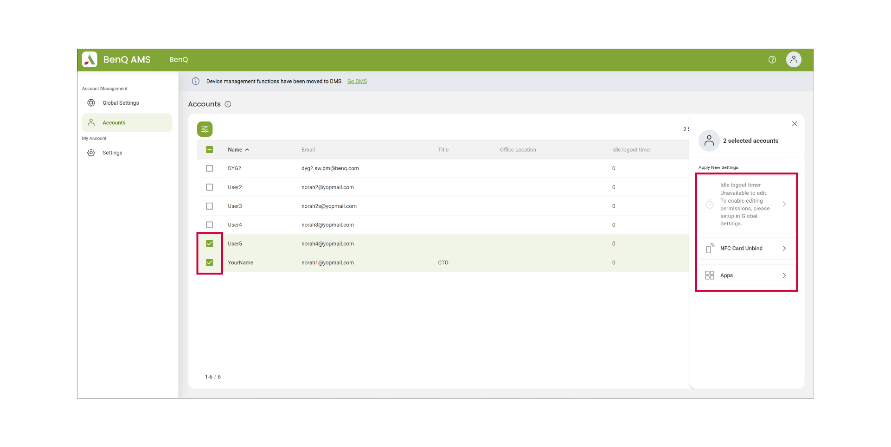891x447 pixels.
Task: Open the user profile avatar icon
Action: (x=794, y=59)
